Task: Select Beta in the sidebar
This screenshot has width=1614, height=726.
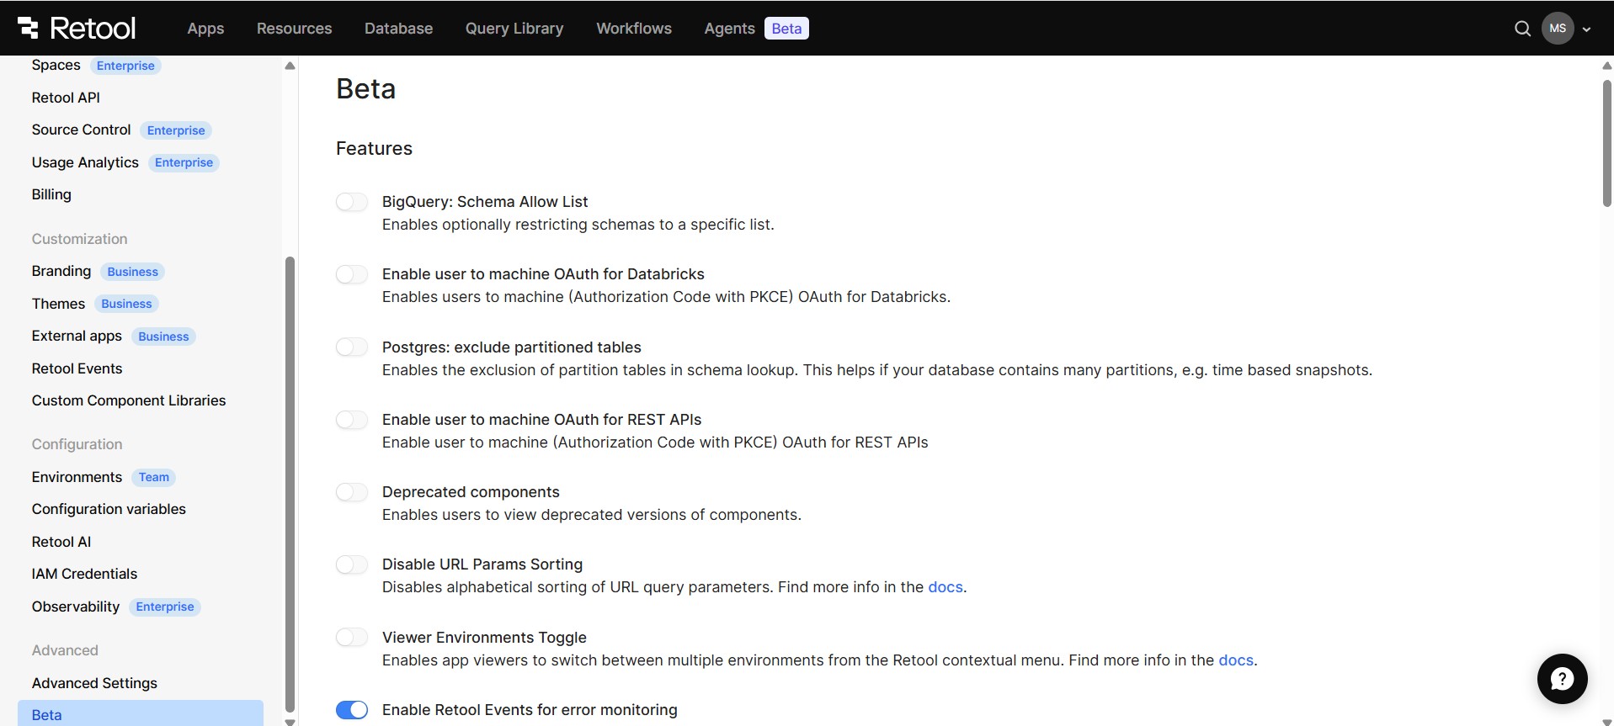Action: pos(141,714)
